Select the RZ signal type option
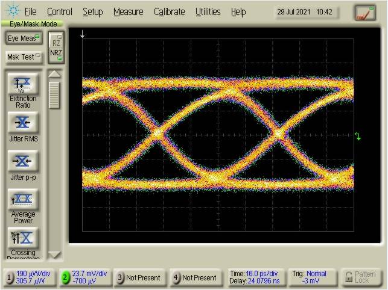Screen dimensions: 388x290 click(56, 42)
